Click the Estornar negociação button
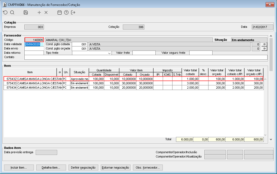This screenshot has width=277, height=174. 116,168
